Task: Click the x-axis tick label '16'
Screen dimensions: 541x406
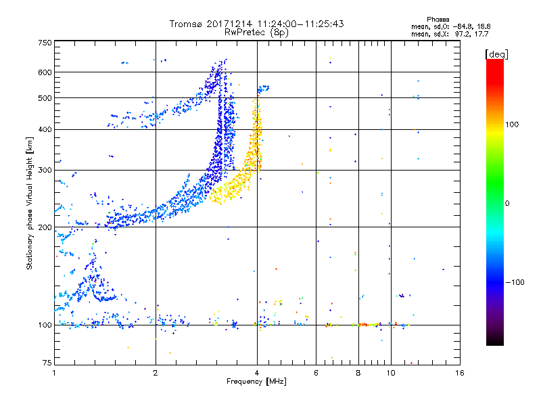Action: pos(460,373)
